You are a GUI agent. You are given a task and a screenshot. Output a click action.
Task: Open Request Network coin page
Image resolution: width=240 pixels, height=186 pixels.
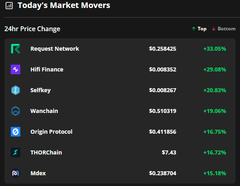(x=55, y=49)
